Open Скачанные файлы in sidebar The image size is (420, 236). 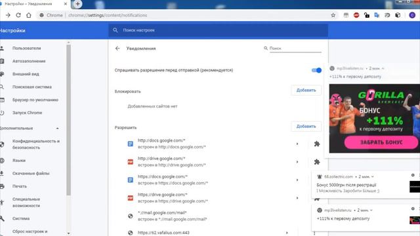[31, 173]
